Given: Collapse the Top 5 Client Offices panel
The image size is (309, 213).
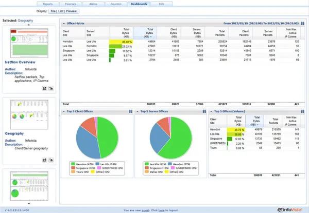Looking at the screenshot, I should [63, 111].
